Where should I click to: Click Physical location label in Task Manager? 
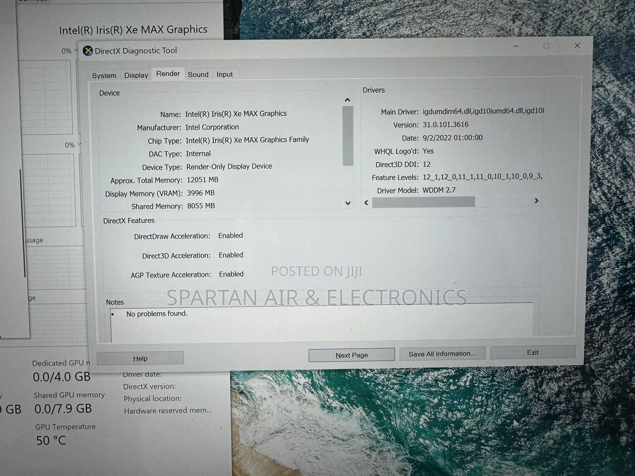(152, 399)
